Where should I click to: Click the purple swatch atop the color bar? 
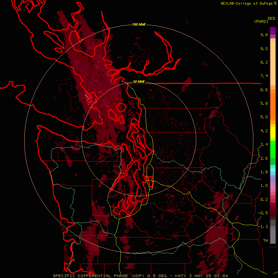[x=273, y=31]
